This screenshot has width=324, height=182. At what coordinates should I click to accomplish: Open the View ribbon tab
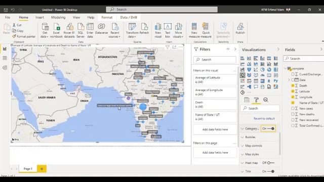click(76, 17)
